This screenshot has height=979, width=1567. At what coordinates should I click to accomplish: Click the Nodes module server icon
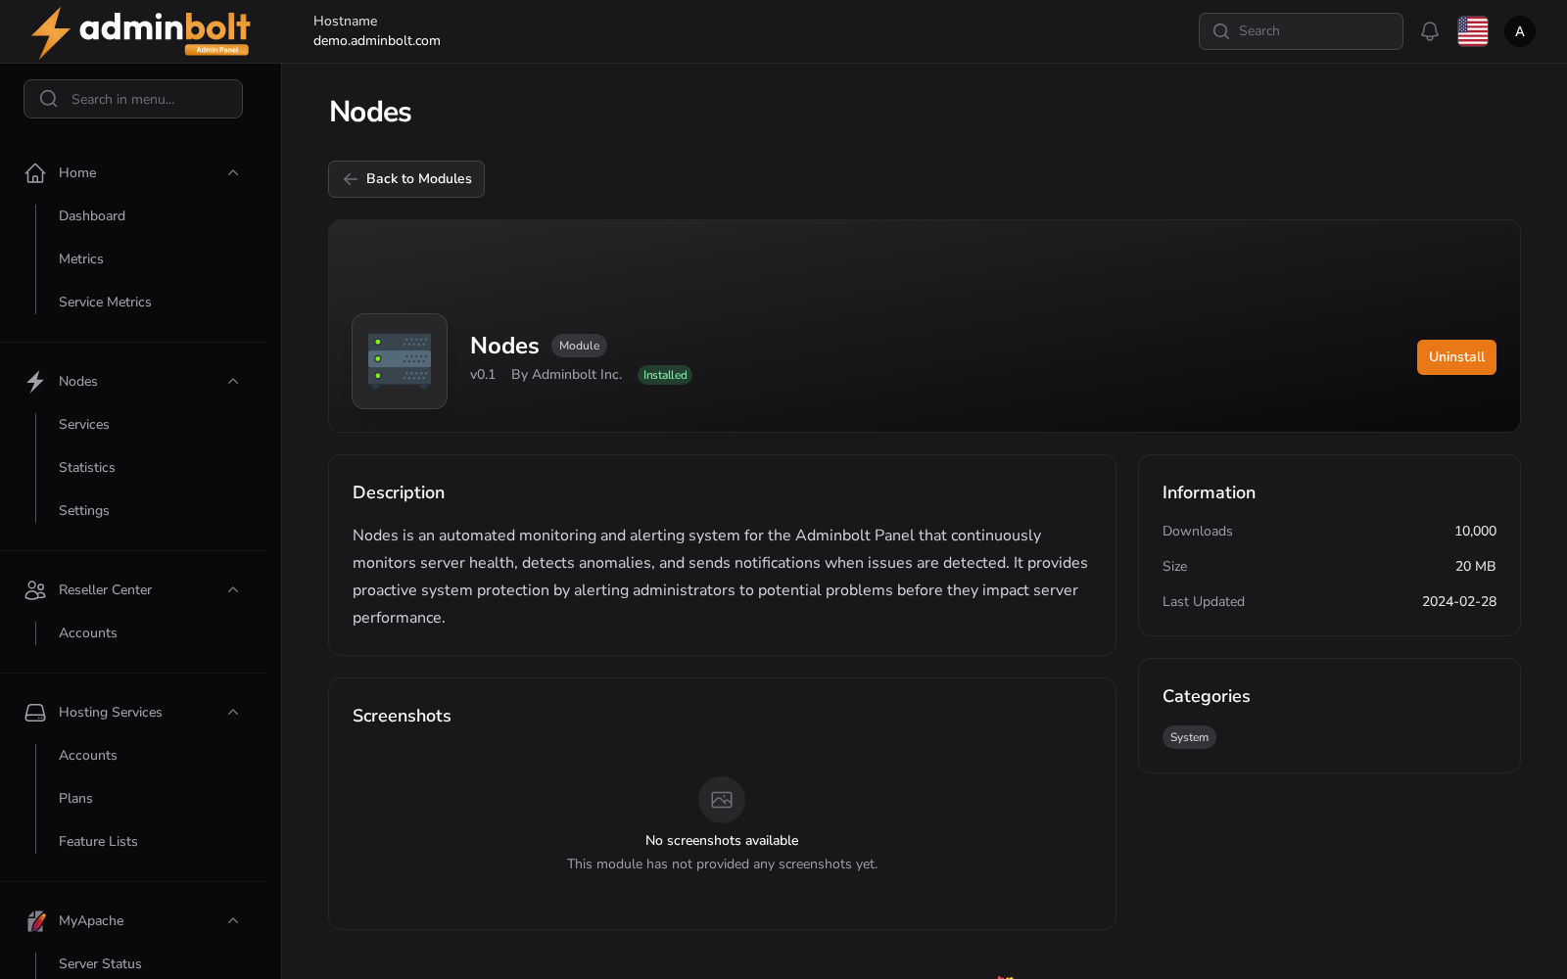pos(400,361)
